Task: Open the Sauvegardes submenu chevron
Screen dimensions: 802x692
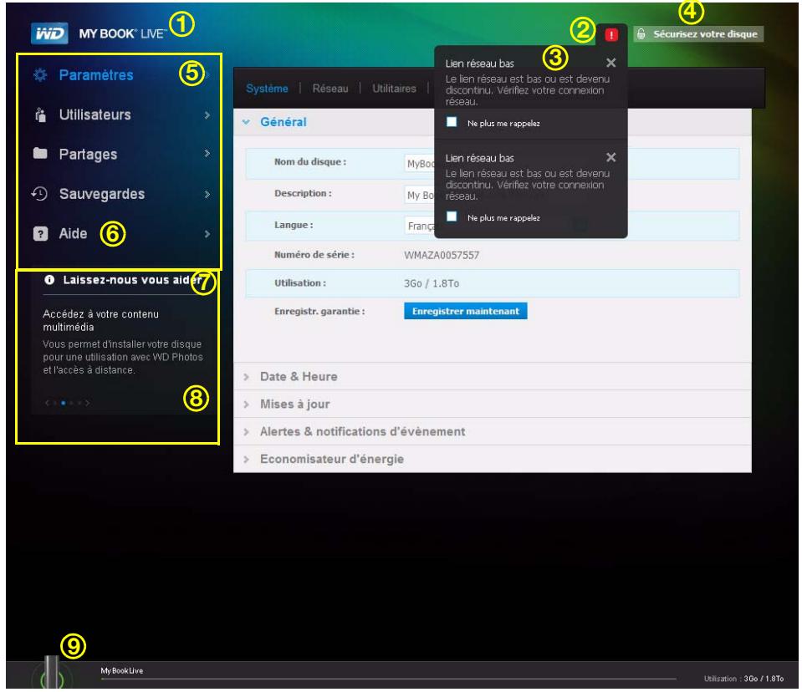Action: [207, 194]
